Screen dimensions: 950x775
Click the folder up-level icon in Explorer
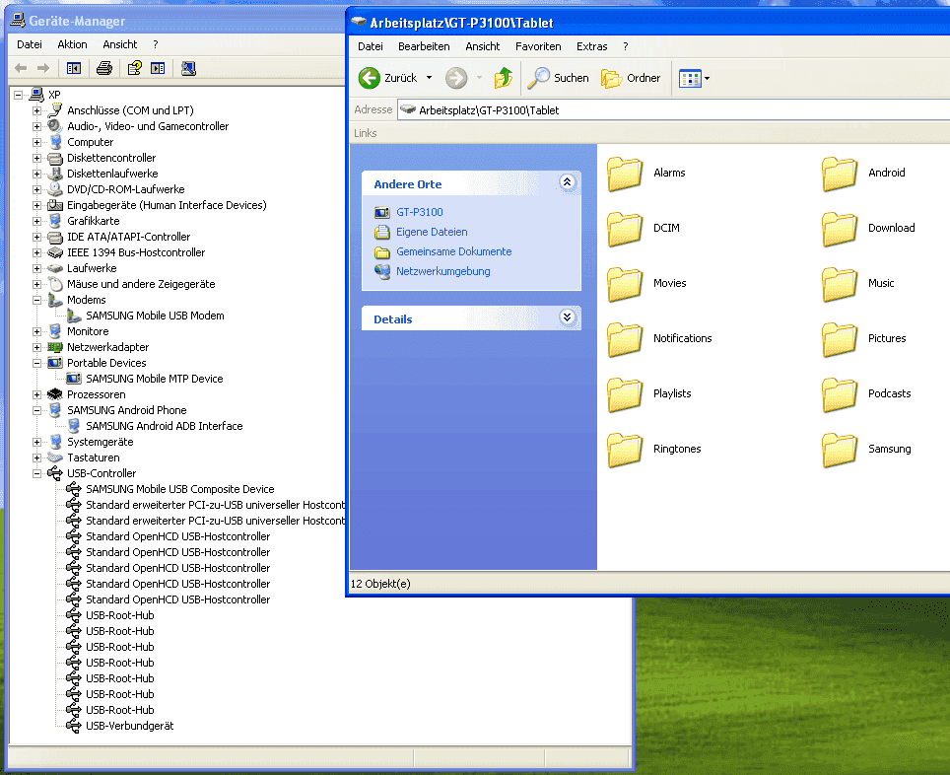(503, 78)
